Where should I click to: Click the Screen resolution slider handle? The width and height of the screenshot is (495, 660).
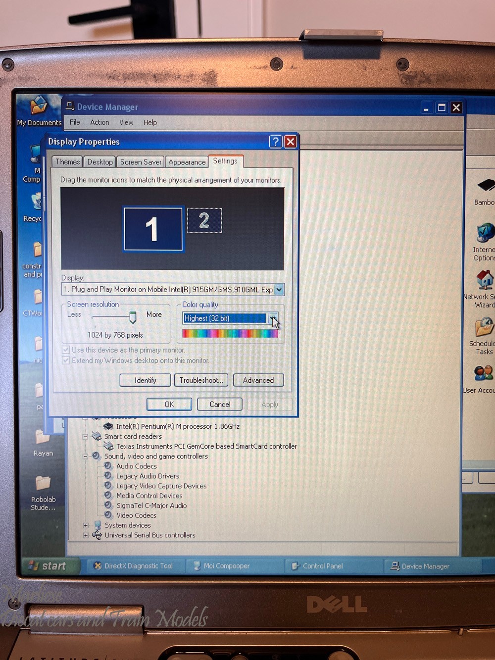[x=133, y=317]
